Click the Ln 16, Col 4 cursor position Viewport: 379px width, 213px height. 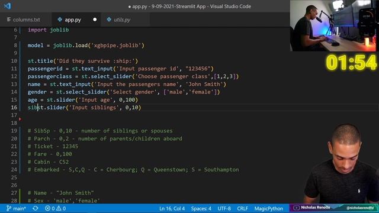click(x=172, y=208)
